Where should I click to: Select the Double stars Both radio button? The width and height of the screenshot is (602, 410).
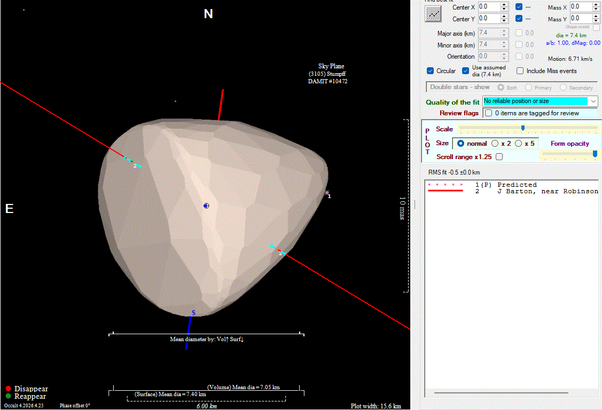point(501,88)
